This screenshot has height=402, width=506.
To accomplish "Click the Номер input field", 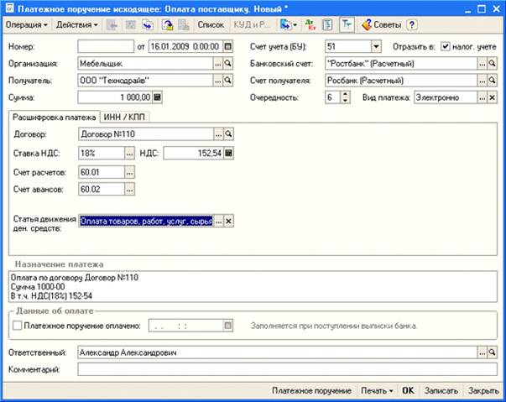I will pos(106,46).
